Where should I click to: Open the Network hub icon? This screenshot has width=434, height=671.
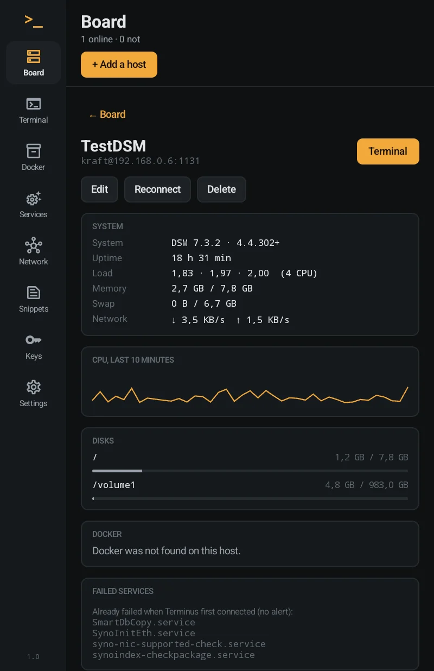pos(34,245)
